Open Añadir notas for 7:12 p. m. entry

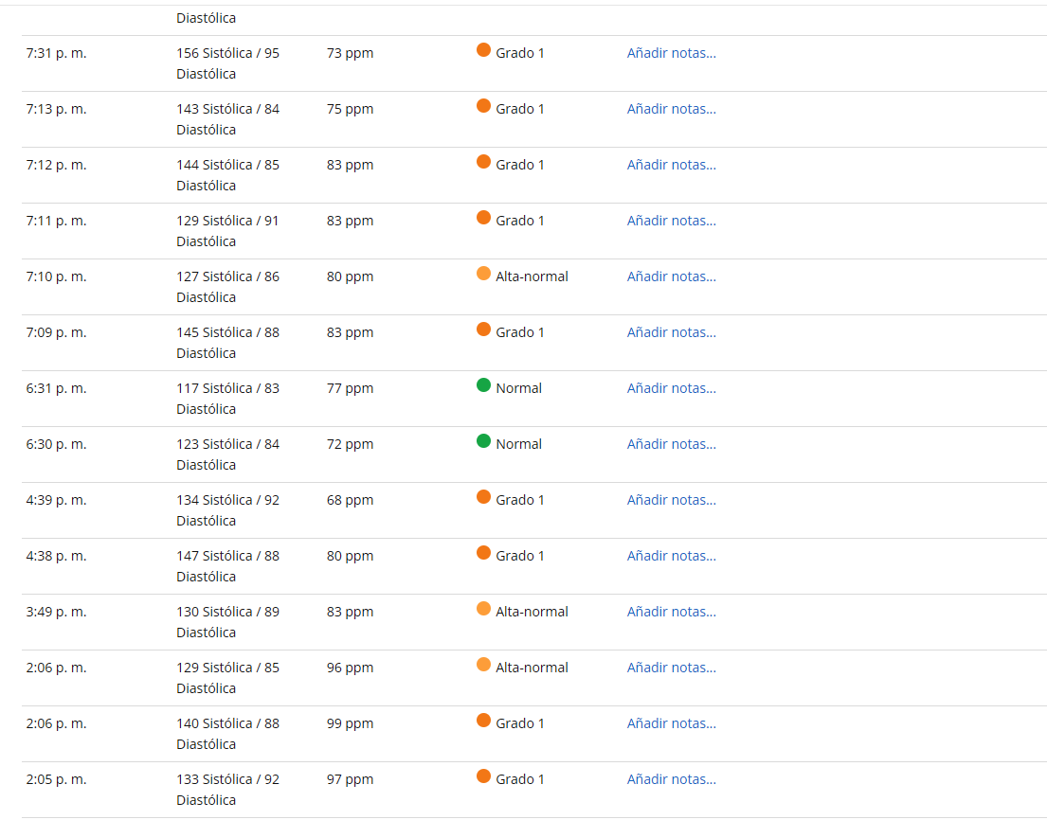point(671,165)
